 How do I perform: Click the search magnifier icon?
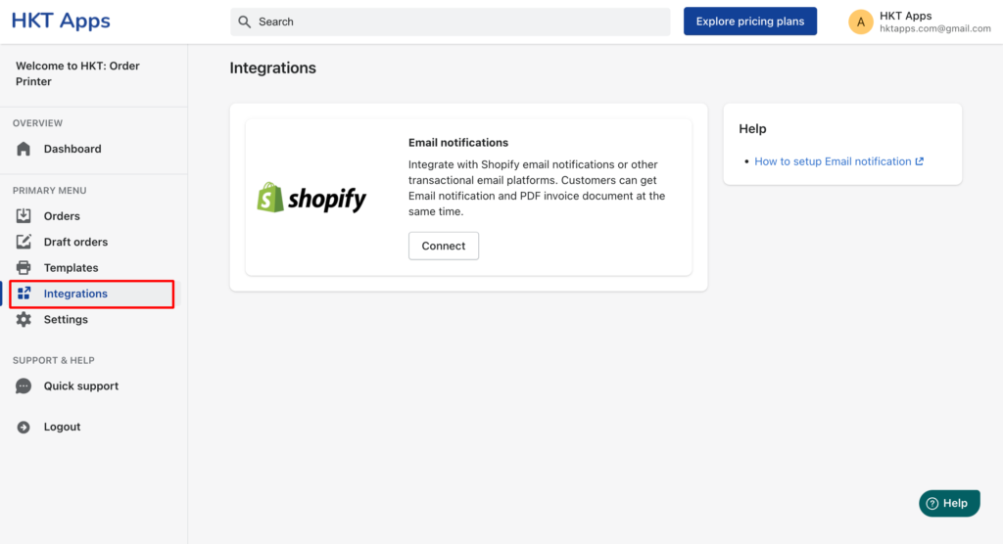click(244, 22)
